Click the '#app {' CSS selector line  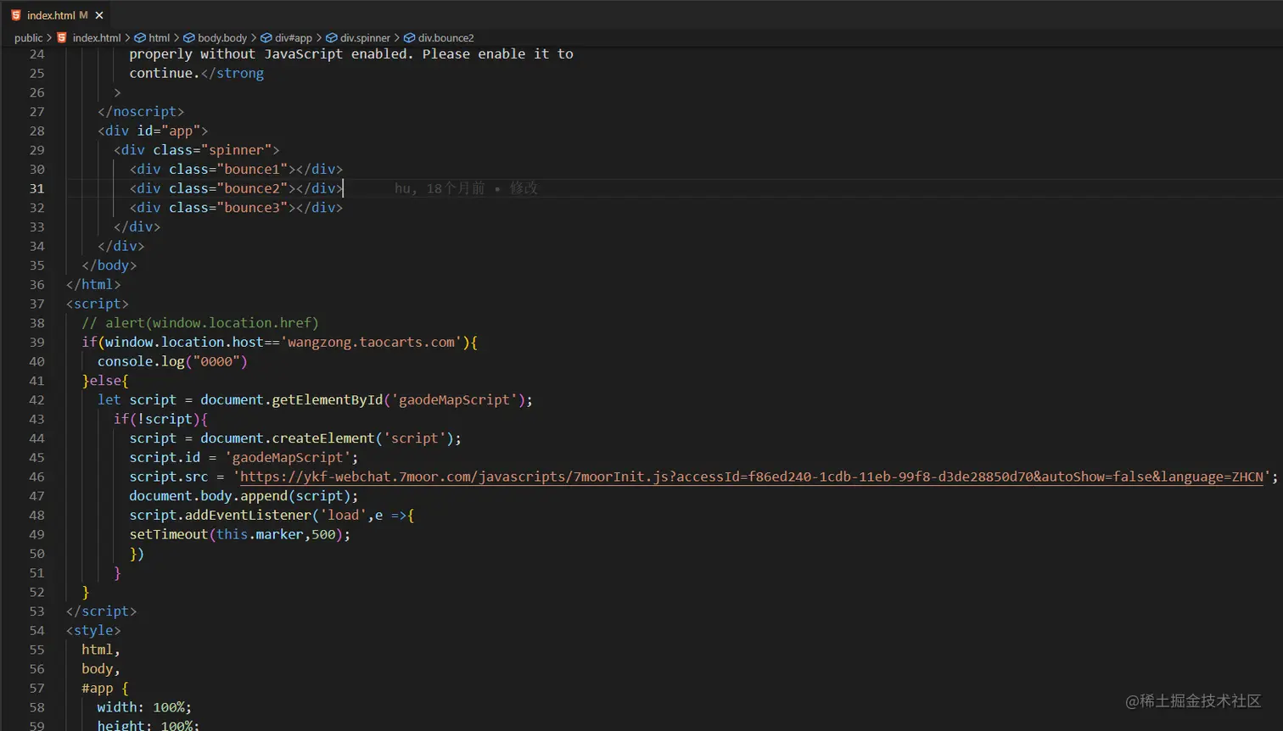click(105, 688)
